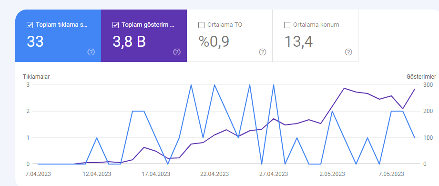This screenshot has height=186, width=439.
Task: Select the 13,4 average position card
Action: tap(315, 36)
